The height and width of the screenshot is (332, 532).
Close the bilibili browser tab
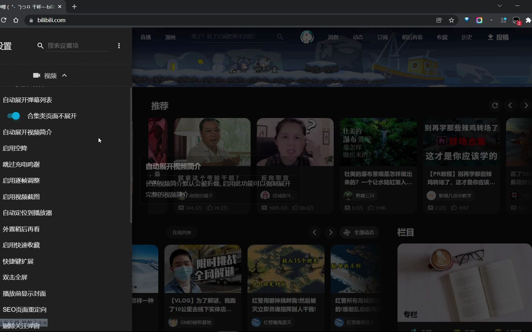pos(60,6)
